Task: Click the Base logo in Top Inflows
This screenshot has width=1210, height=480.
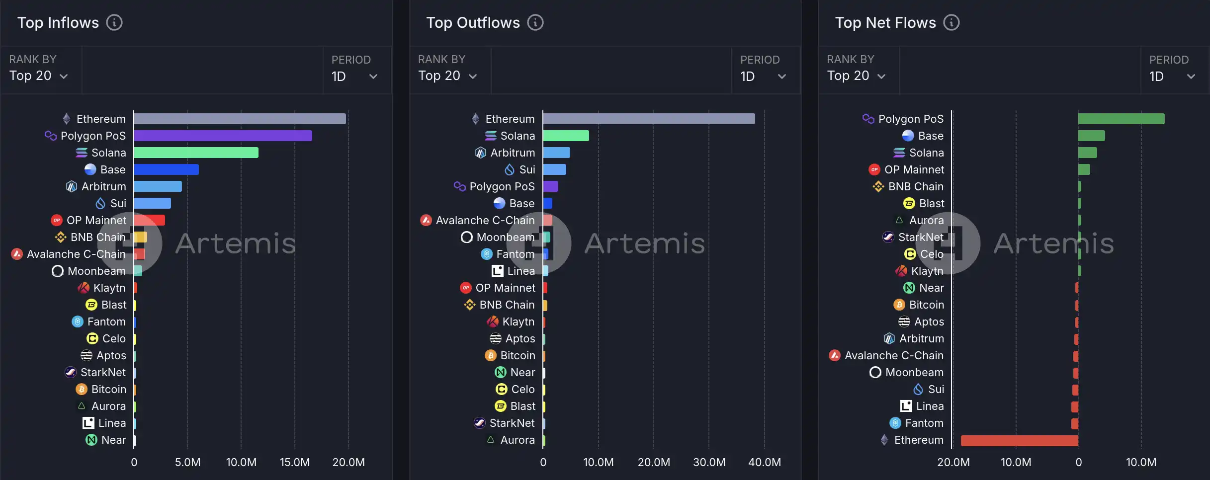Action: pyautogui.click(x=90, y=169)
